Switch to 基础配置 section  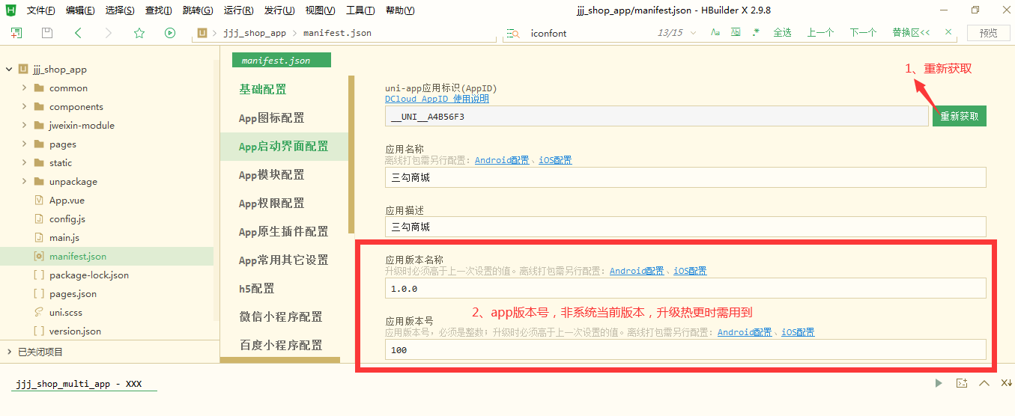tap(263, 89)
